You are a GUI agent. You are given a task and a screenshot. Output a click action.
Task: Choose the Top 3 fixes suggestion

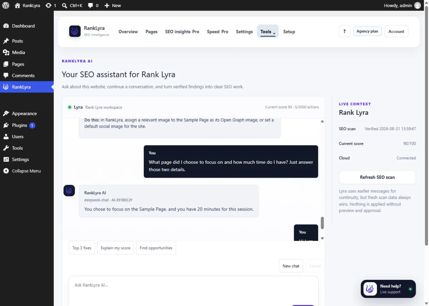(82, 248)
